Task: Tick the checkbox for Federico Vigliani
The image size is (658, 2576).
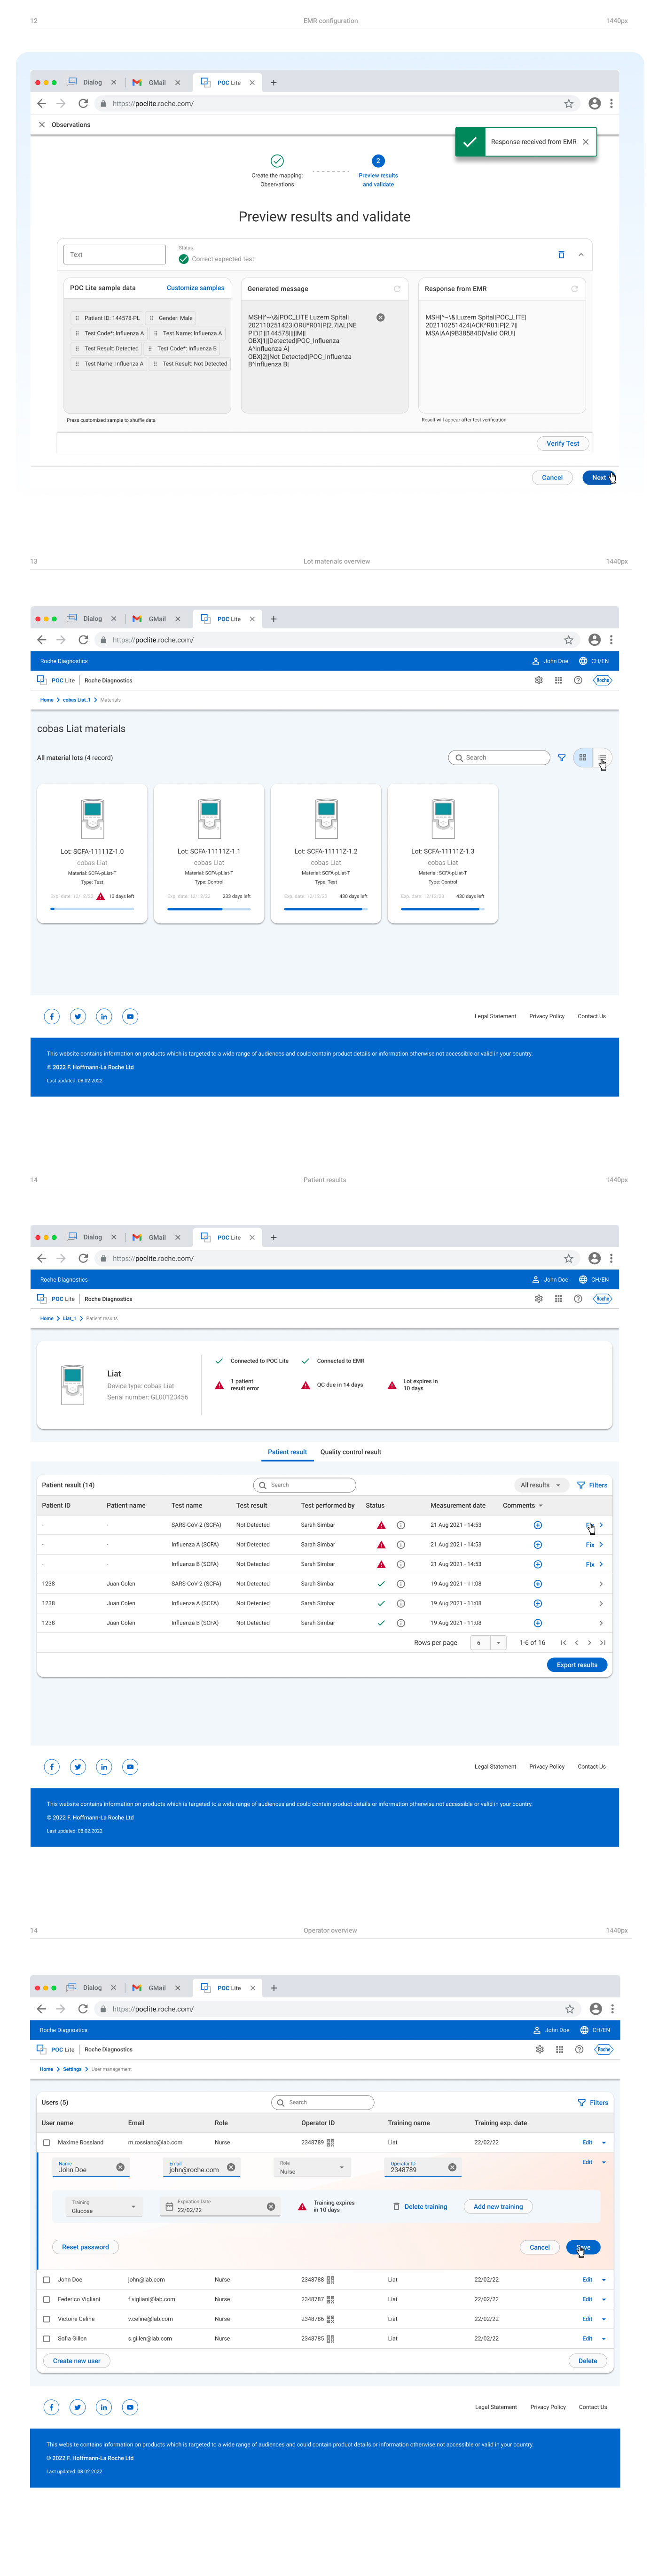Action: (47, 2299)
